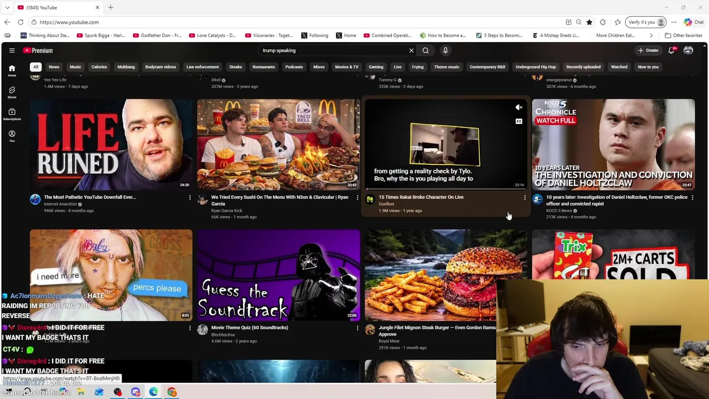Open options menu for Sushi Menu video
The width and height of the screenshot is (709, 399).
[357, 198]
